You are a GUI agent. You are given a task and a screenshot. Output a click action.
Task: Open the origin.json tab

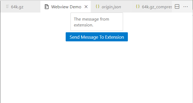coord(111,7)
